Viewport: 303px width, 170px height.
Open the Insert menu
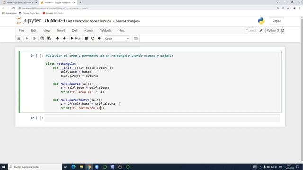point(61,30)
